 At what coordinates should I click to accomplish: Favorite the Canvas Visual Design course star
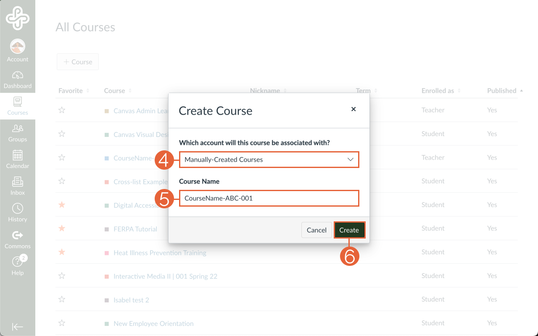click(x=62, y=134)
